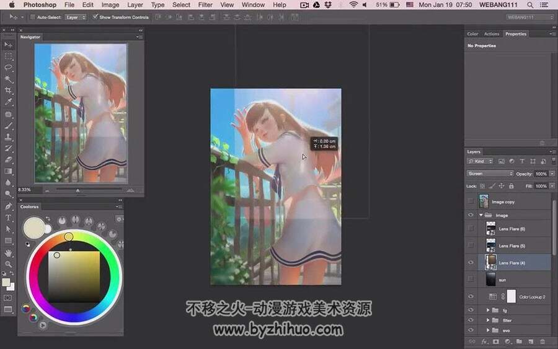Switch to the Actions tab
Viewport: 558px width, 349px height.
coord(492,34)
